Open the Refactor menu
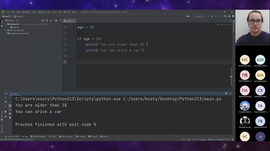The height and width of the screenshot is (151, 270). point(42,12)
